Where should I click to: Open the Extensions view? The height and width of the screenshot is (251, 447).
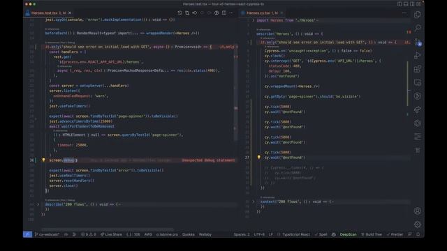click(418, 69)
